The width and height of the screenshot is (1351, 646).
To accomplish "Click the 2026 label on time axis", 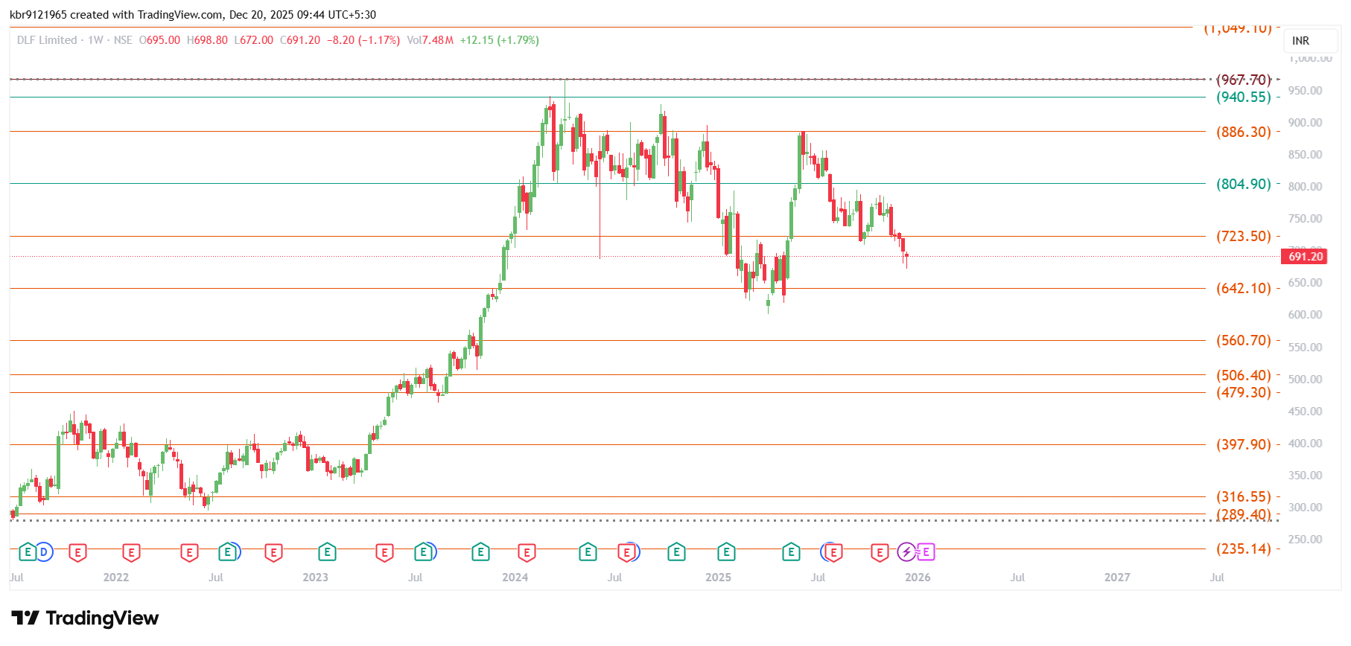I will [x=918, y=578].
